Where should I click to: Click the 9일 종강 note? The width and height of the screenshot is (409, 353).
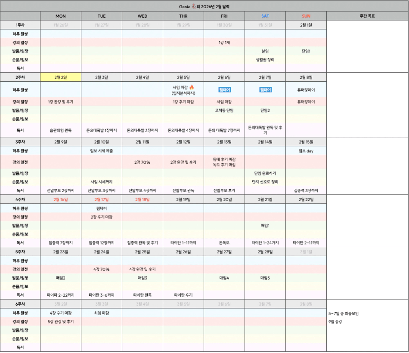(335, 322)
